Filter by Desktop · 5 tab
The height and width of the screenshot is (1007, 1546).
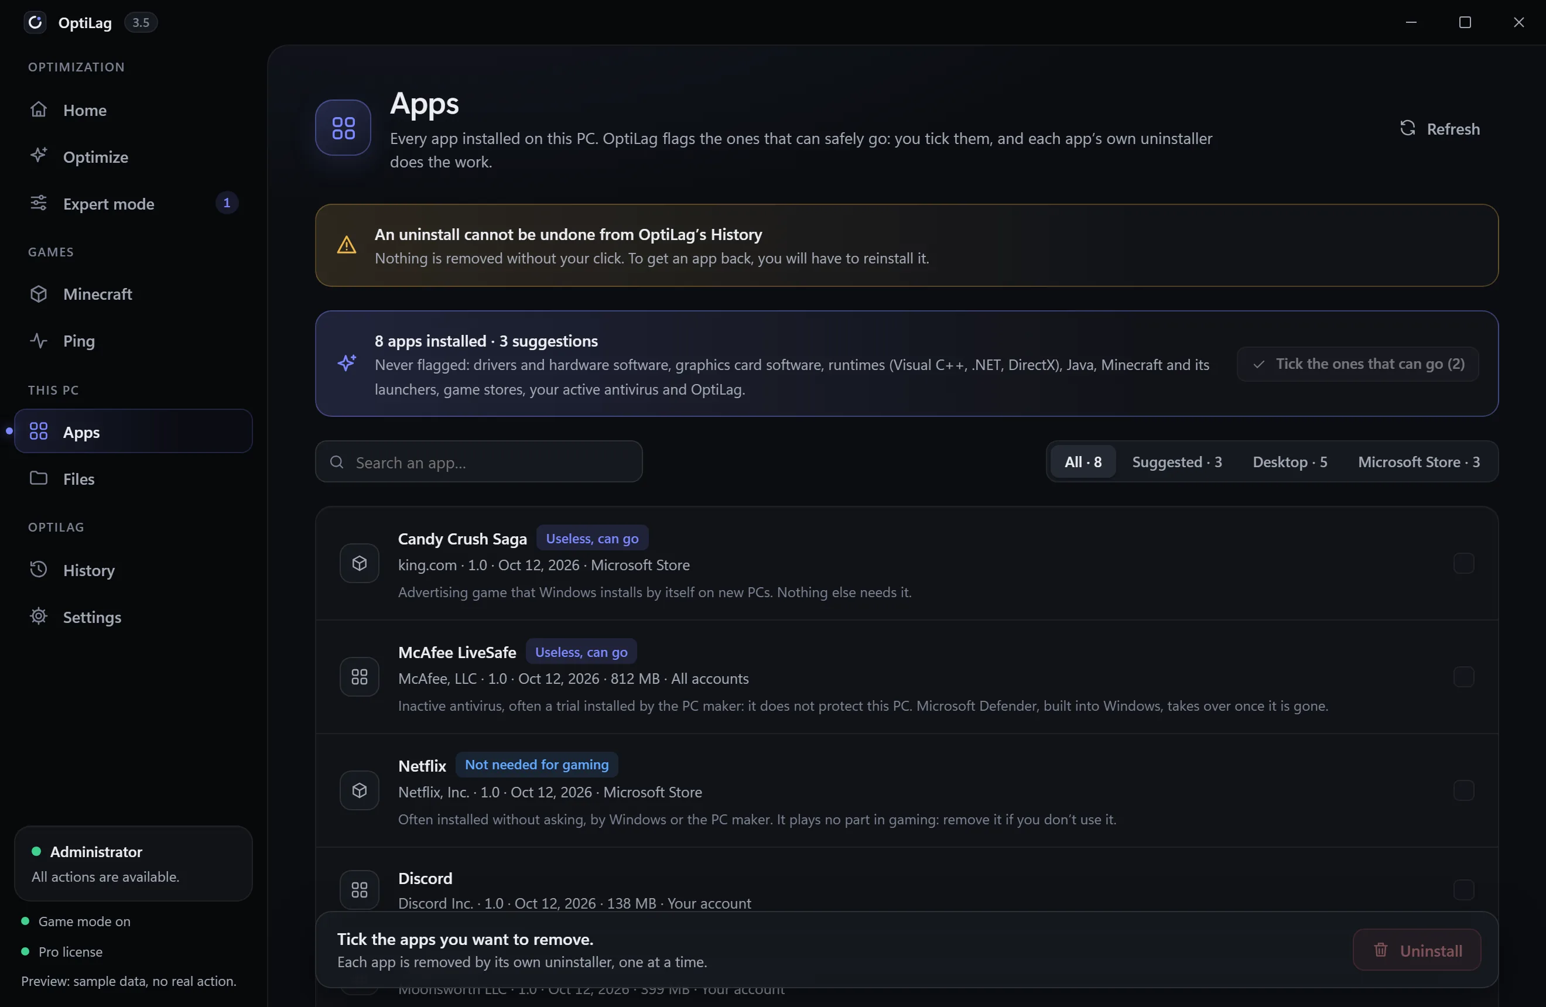pyautogui.click(x=1290, y=461)
